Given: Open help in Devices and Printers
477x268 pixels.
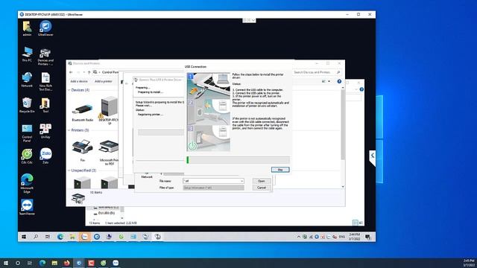Looking at the screenshot, I should [339, 81].
